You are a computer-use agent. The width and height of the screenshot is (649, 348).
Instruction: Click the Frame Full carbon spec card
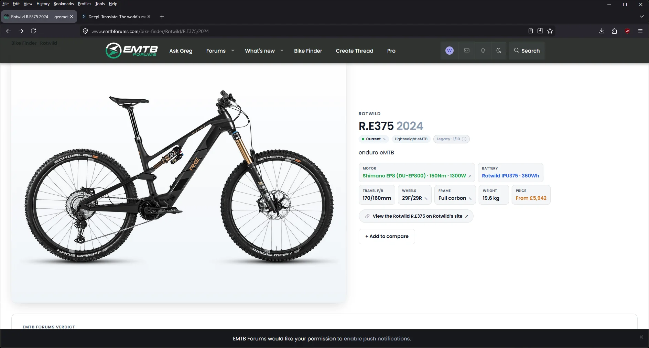tap(455, 195)
